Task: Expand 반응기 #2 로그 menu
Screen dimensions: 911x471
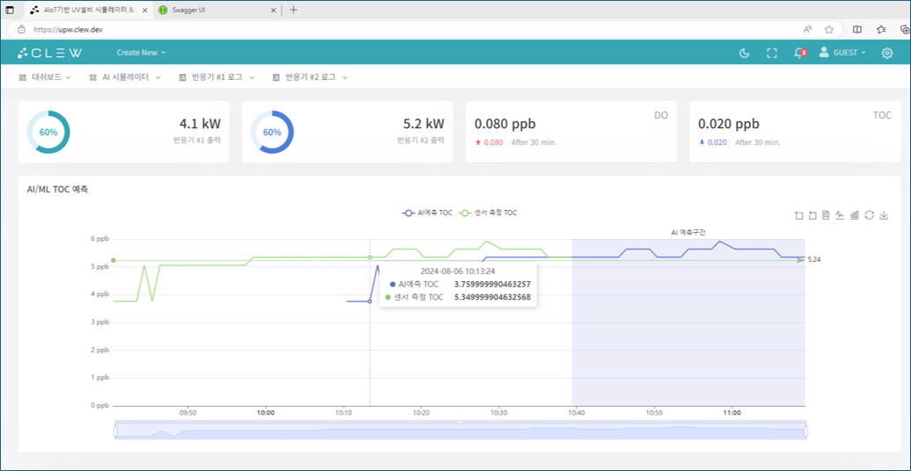Action: point(310,76)
